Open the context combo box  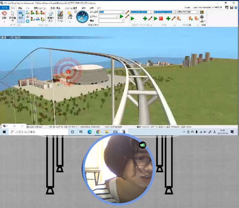(109, 16)
